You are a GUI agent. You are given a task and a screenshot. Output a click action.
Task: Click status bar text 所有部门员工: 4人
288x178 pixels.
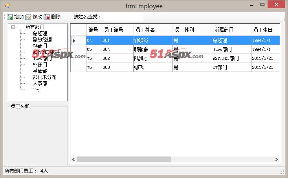[26, 171]
